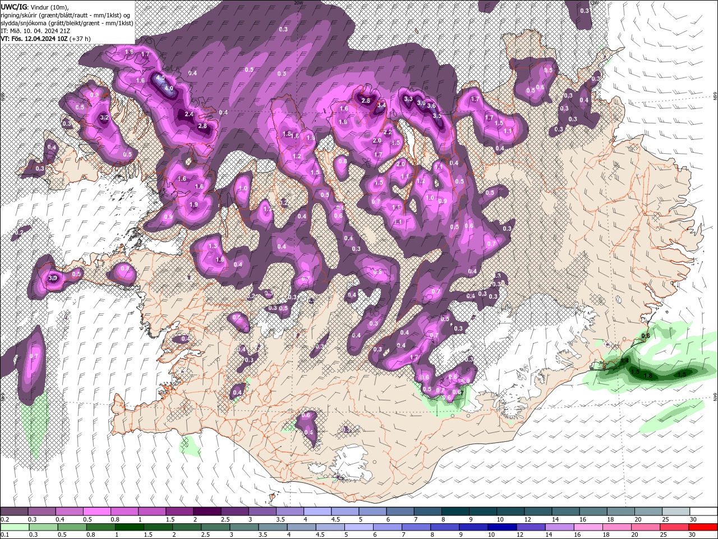718x539 pixels.
Task: Select the darkest green 1–1.5 rain legend swatch
Action: 129,527
